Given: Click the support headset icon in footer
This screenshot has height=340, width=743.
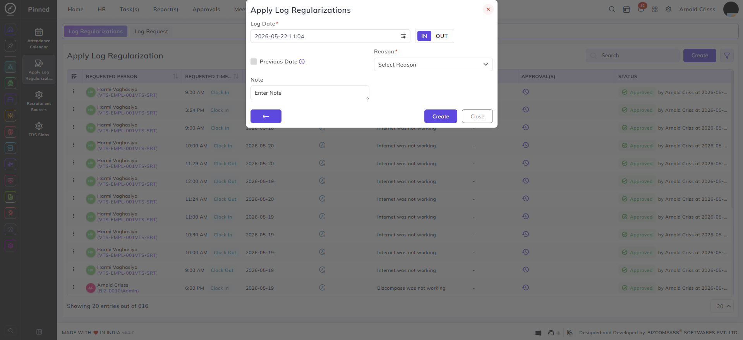Looking at the screenshot, I should (551, 333).
